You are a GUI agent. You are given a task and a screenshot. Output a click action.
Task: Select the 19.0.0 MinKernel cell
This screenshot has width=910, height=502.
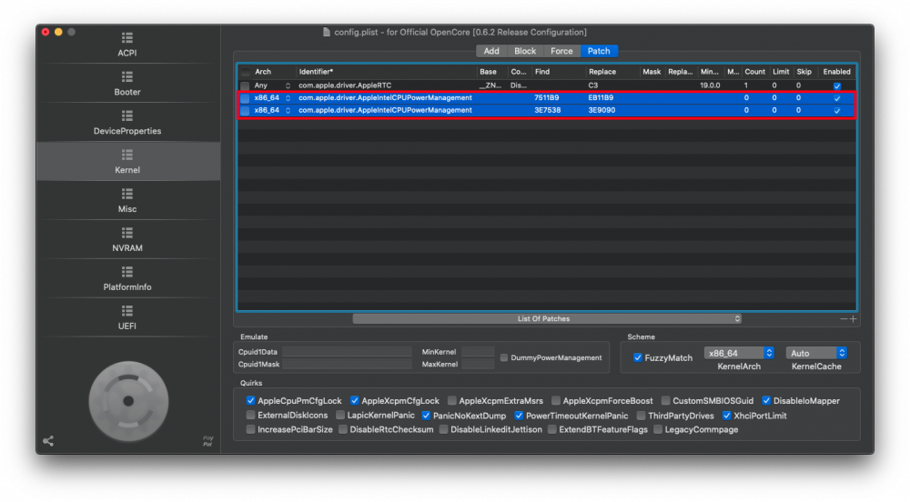[710, 85]
